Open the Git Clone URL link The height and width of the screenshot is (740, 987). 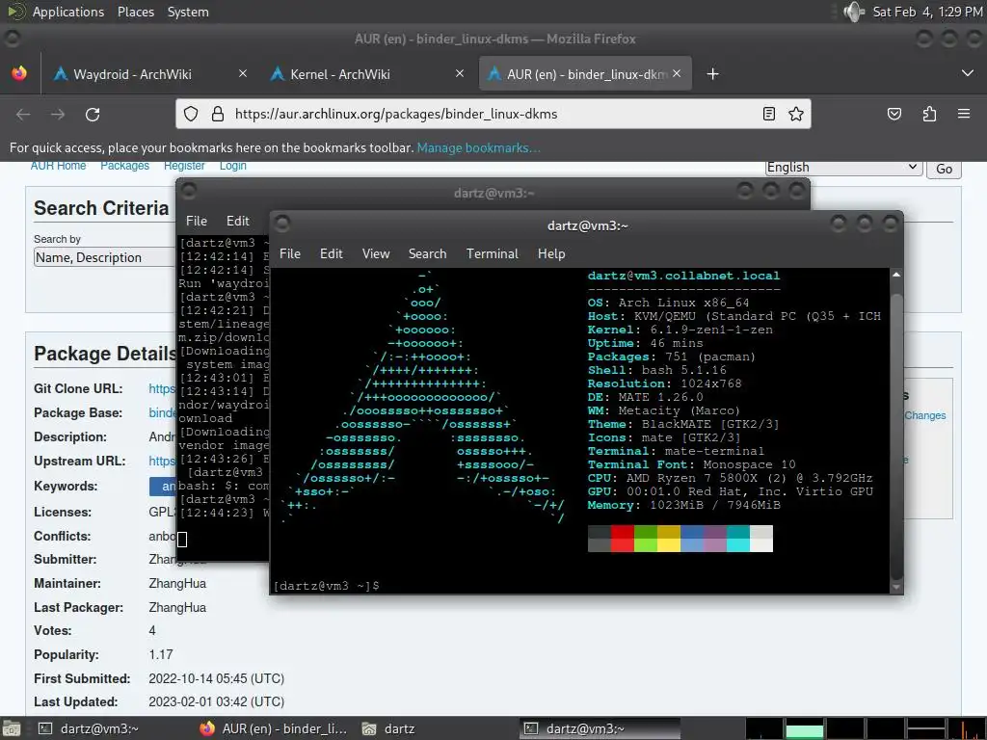click(162, 389)
